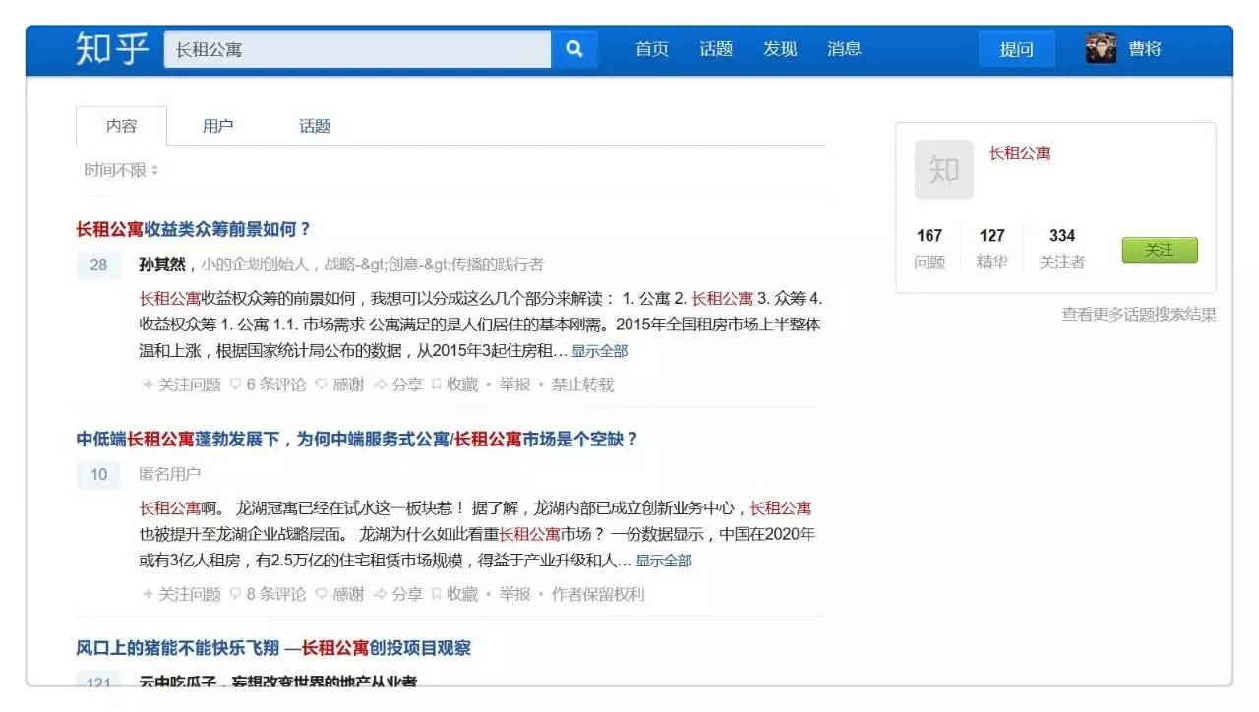Report 孙其然's answer with 举报
Viewport: 1259px width, 712px height.
[514, 385]
